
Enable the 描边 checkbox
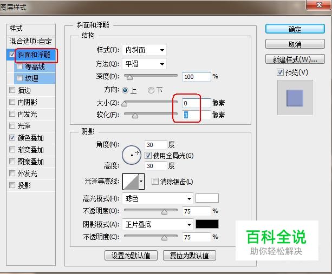click(12, 90)
